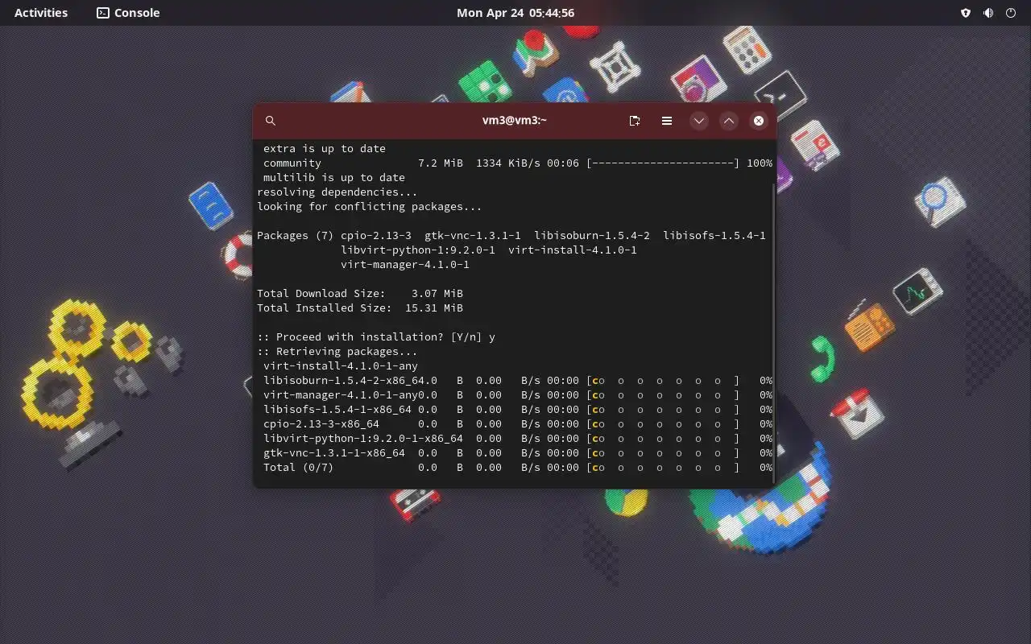
Task: Open the clock showing Mon Apr 24
Action: coord(515,13)
